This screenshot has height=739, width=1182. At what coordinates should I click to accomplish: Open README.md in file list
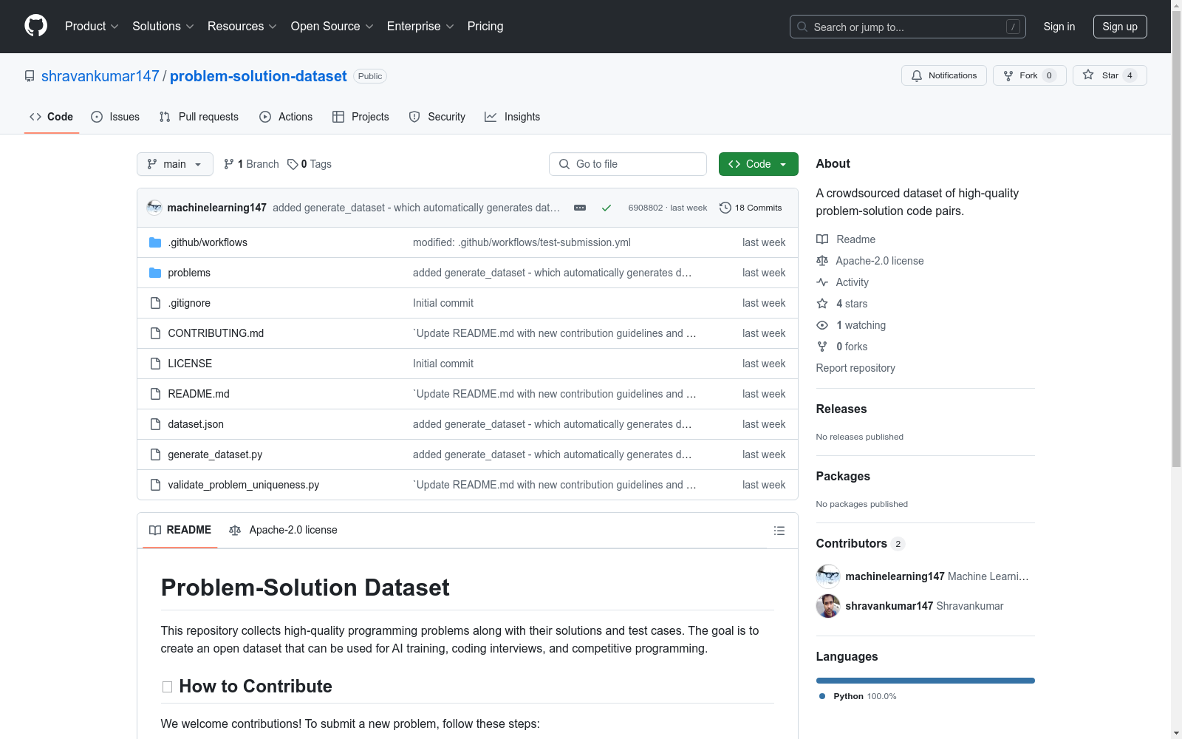(199, 394)
